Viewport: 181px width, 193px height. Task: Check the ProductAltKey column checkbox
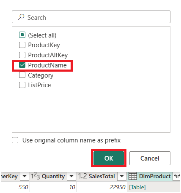(22, 55)
